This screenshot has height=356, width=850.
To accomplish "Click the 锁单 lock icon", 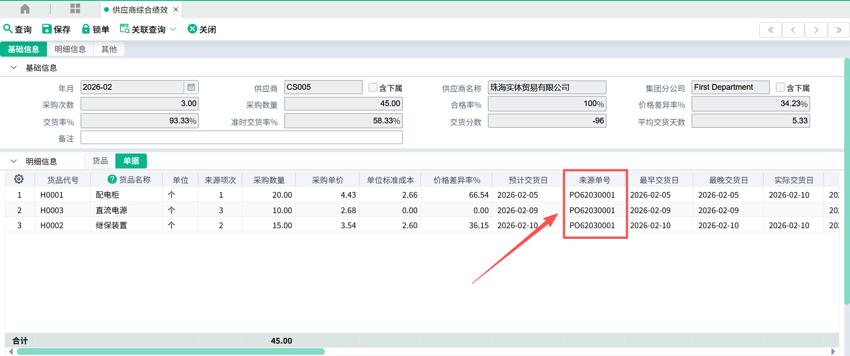I will click(86, 29).
